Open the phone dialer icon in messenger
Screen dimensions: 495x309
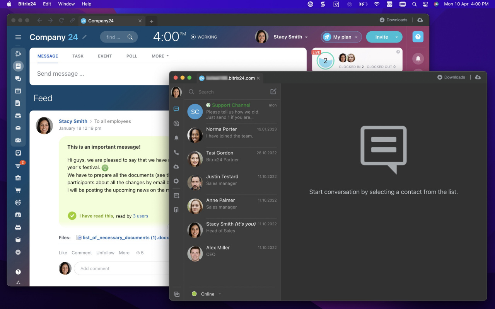click(x=176, y=152)
